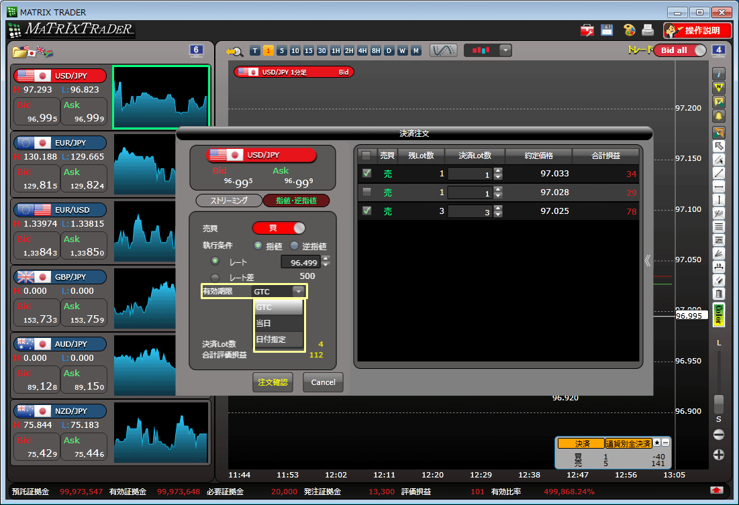Click the monitor icon numbered 6
Image resolution: width=739 pixels, height=505 pixels.
(x=196, y=50)
